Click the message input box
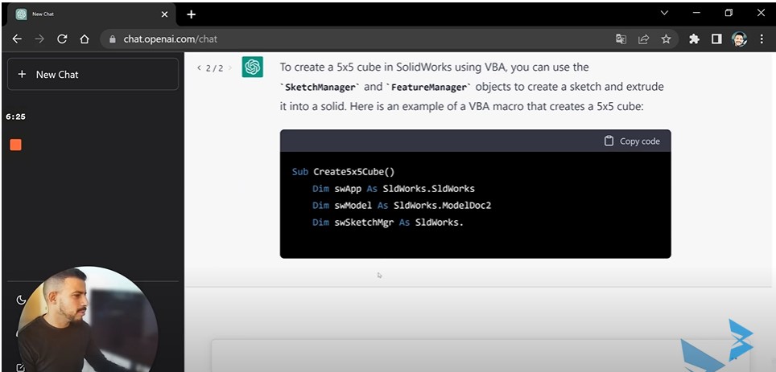The width and height of the screenshot is (776, 372). [480, 356]
